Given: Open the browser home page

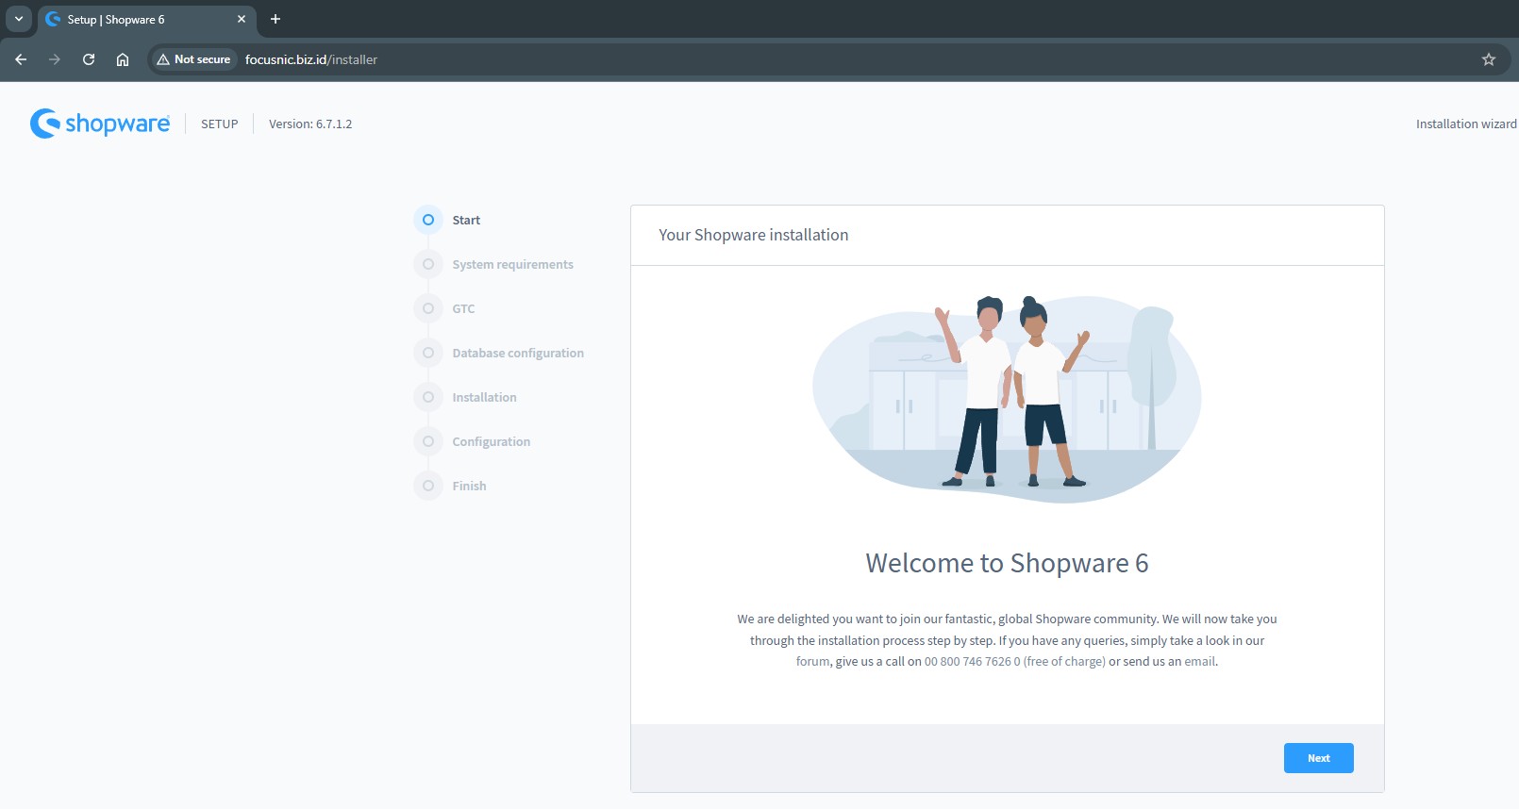Looking at the screenshot, I should pos(123,59).
